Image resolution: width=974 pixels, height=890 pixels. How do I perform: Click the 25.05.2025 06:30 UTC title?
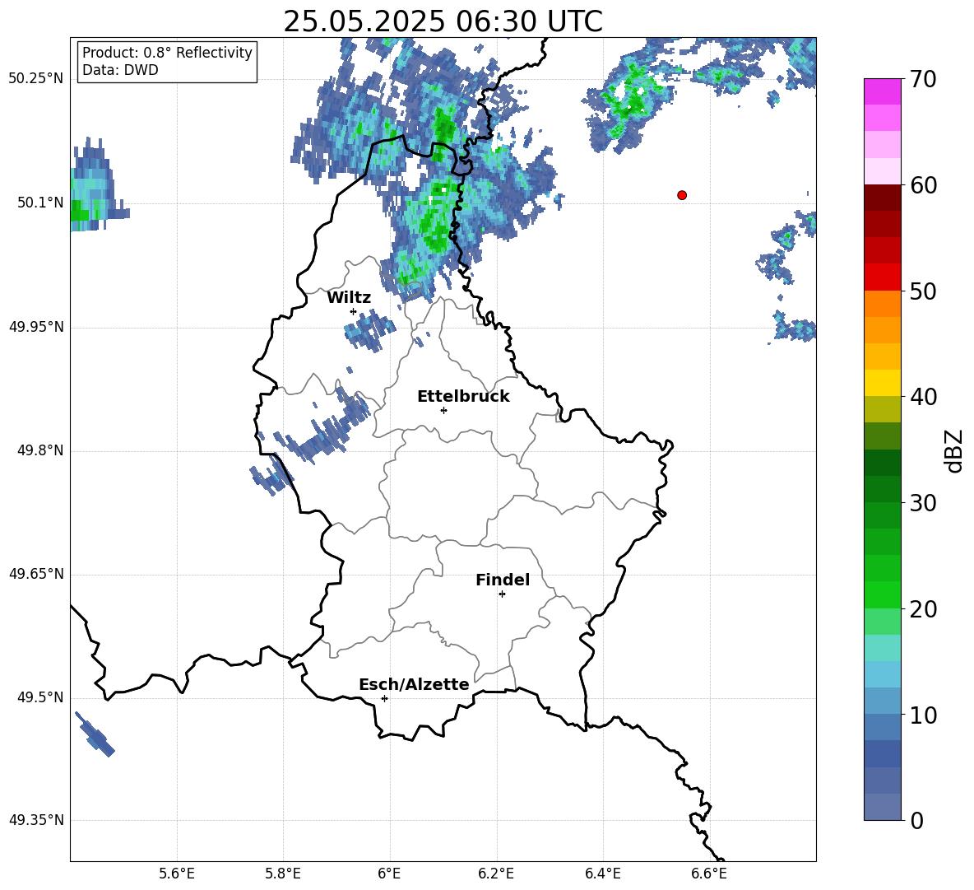coord(443,21)
